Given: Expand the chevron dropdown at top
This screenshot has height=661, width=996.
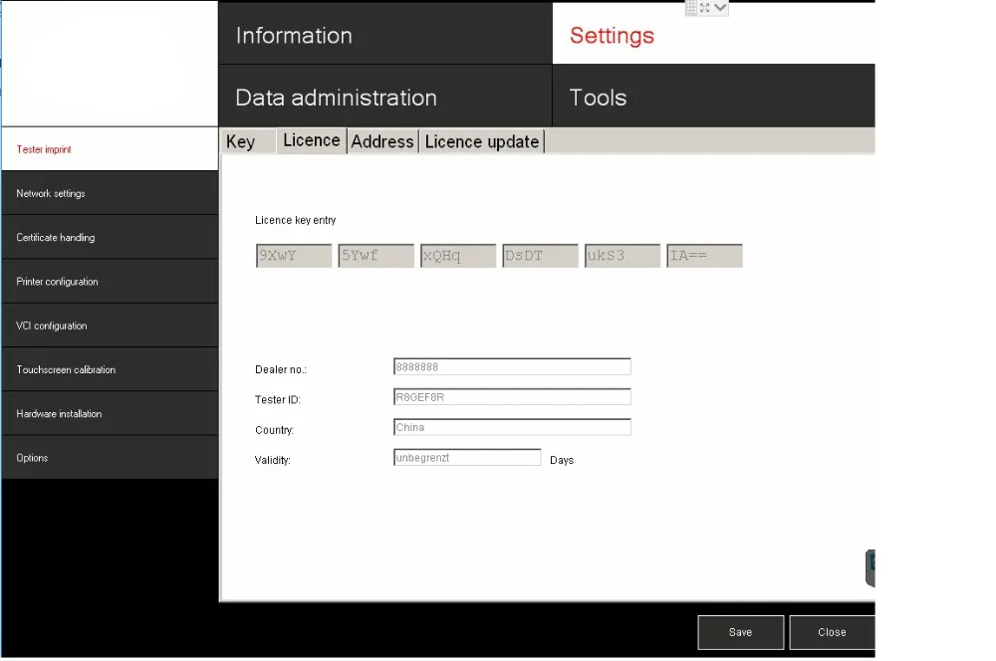Looking at the screenshot, I should [x=720, y=8].
